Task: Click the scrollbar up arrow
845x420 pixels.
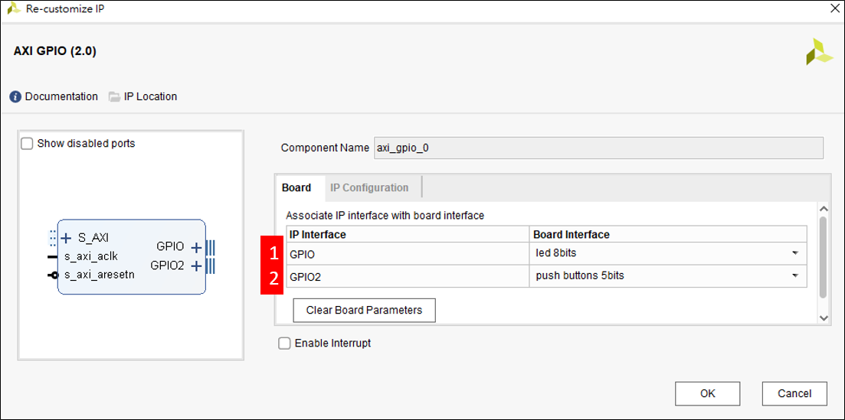Action: tap(823, 209)
